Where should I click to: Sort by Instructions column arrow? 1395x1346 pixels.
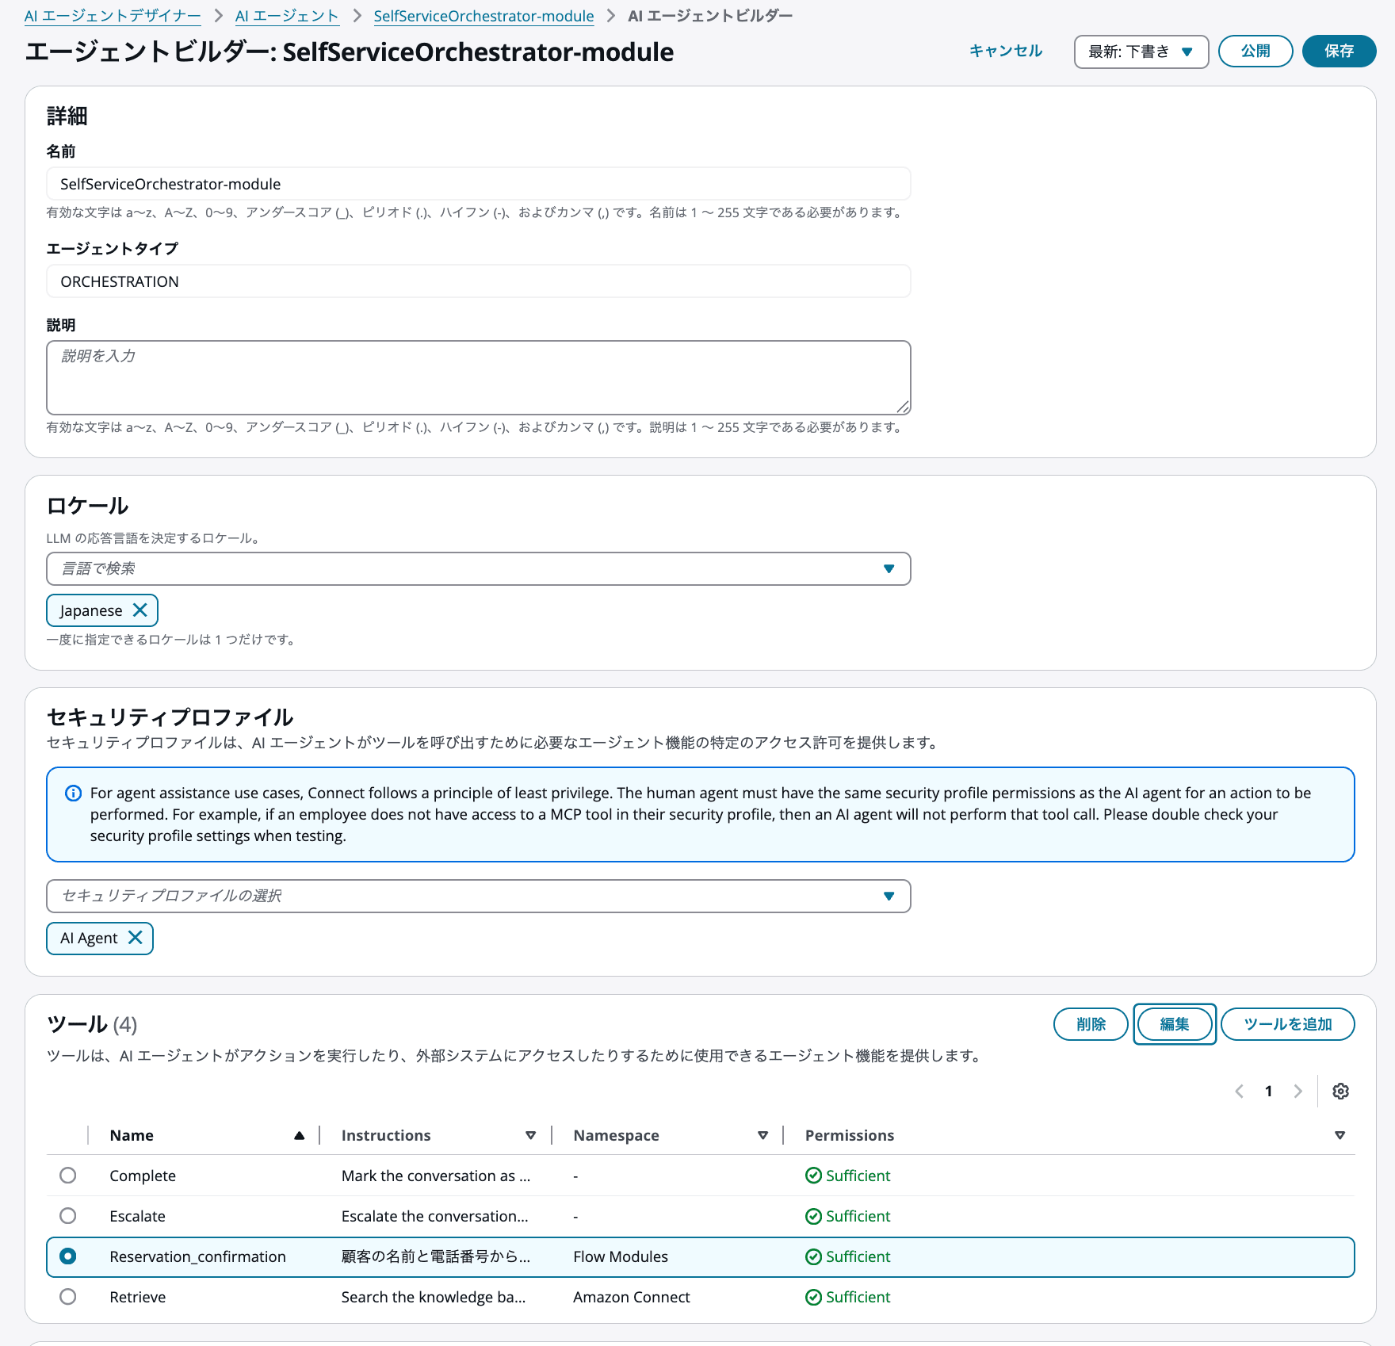coord(530,1136)
